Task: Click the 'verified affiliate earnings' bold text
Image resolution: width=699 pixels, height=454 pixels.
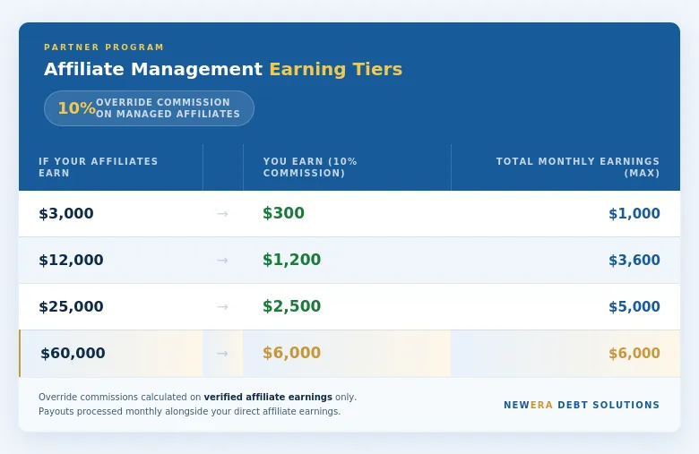Action: [268, 397]
